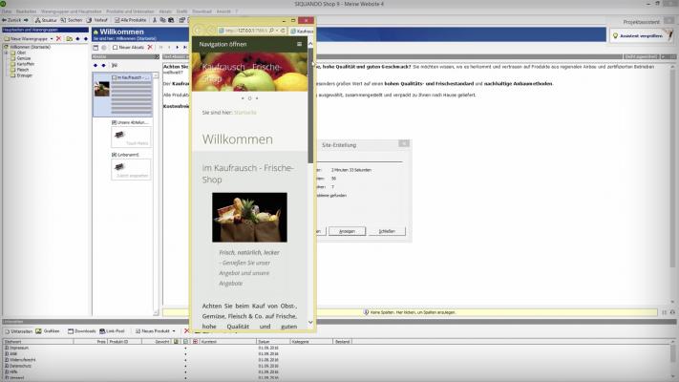Screen dimensions: 679x382
Task: Click the browser back arrow button
Action: tap(199, 31)
